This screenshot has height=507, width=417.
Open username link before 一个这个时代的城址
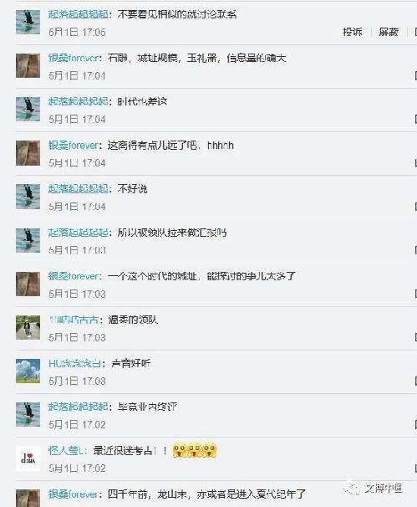pyautogui.click(x=74, y=276)
